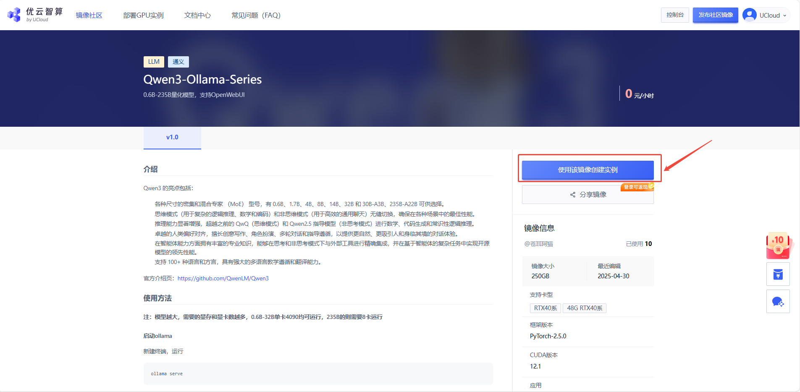
Task: Click the CUDA version 12.1 value
Action: (x=535, y=366)
